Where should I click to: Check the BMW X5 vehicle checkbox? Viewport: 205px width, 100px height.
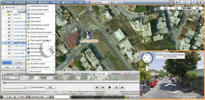[x=11, y=15]
